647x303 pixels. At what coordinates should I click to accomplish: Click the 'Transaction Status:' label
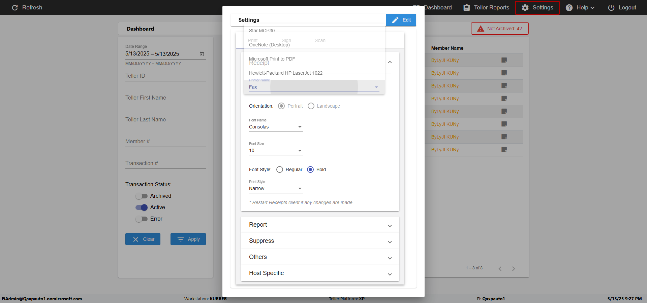coord(148,184)
